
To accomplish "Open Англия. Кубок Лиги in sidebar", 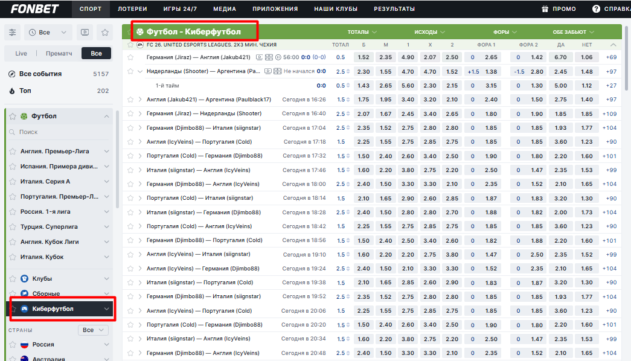I will click(50, 242).
